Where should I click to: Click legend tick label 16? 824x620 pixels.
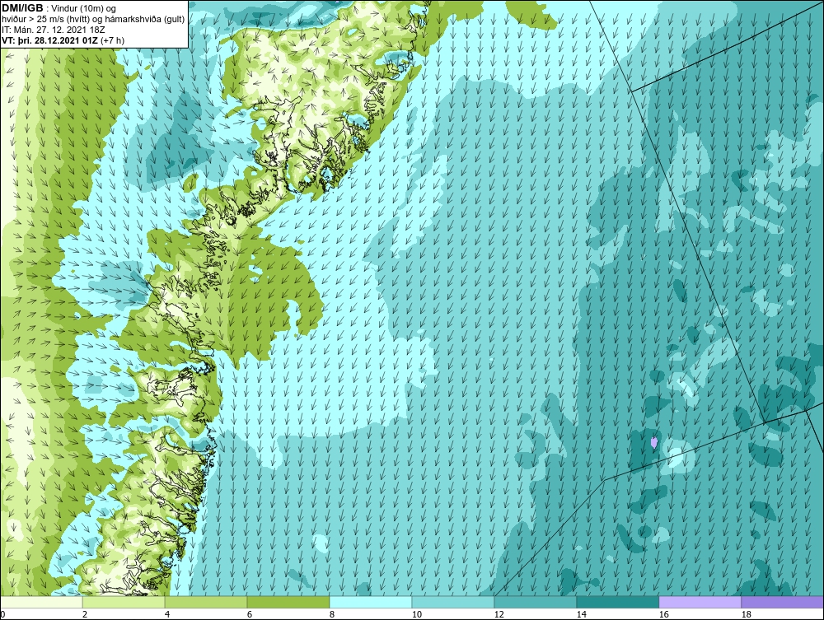pos(663,614)
